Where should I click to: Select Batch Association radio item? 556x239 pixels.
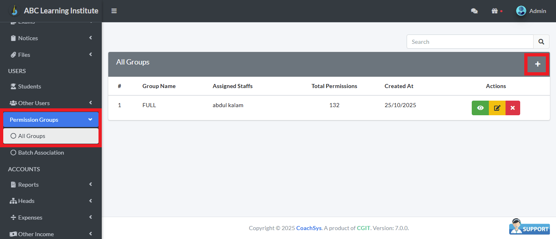13,153
